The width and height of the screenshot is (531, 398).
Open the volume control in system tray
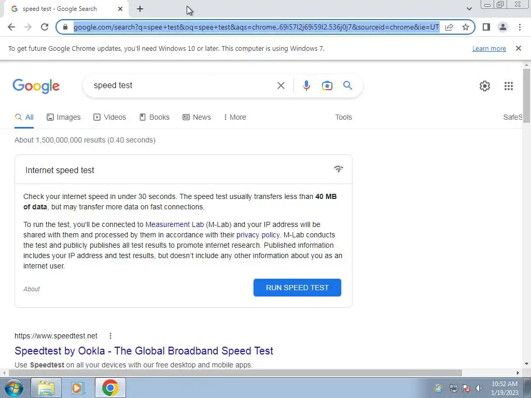(479, 388)
